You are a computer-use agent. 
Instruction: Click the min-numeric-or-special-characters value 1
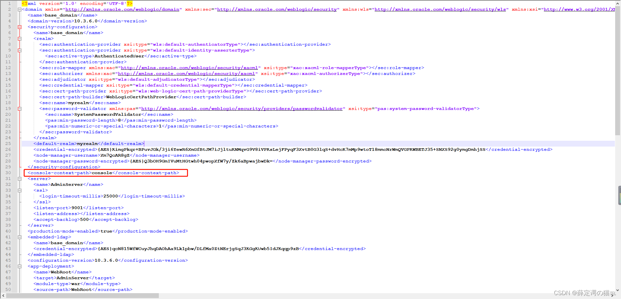160,126
